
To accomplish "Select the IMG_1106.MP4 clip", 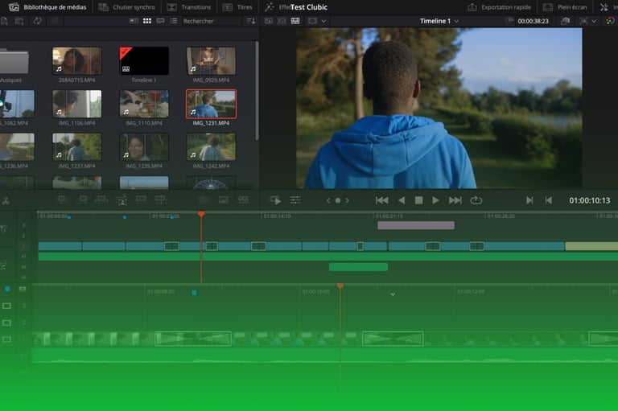I will 77,104.
